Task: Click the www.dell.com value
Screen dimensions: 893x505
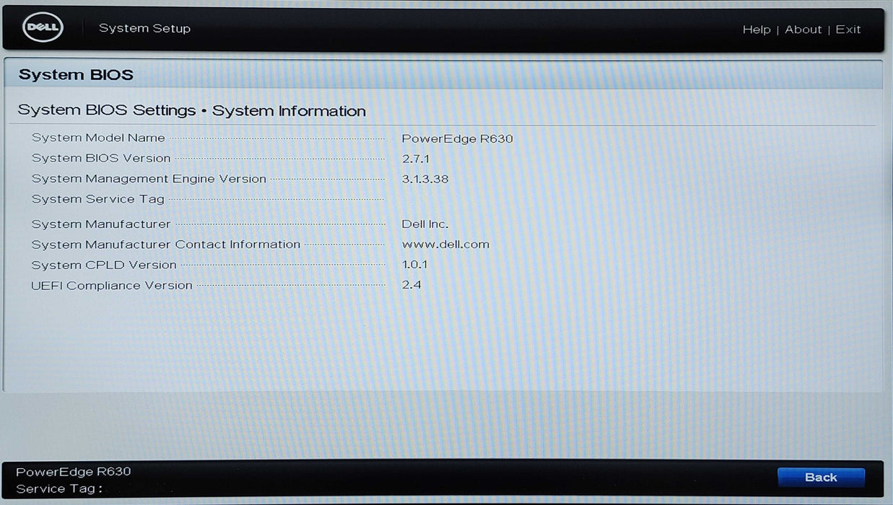Action: tap(445, 245)
